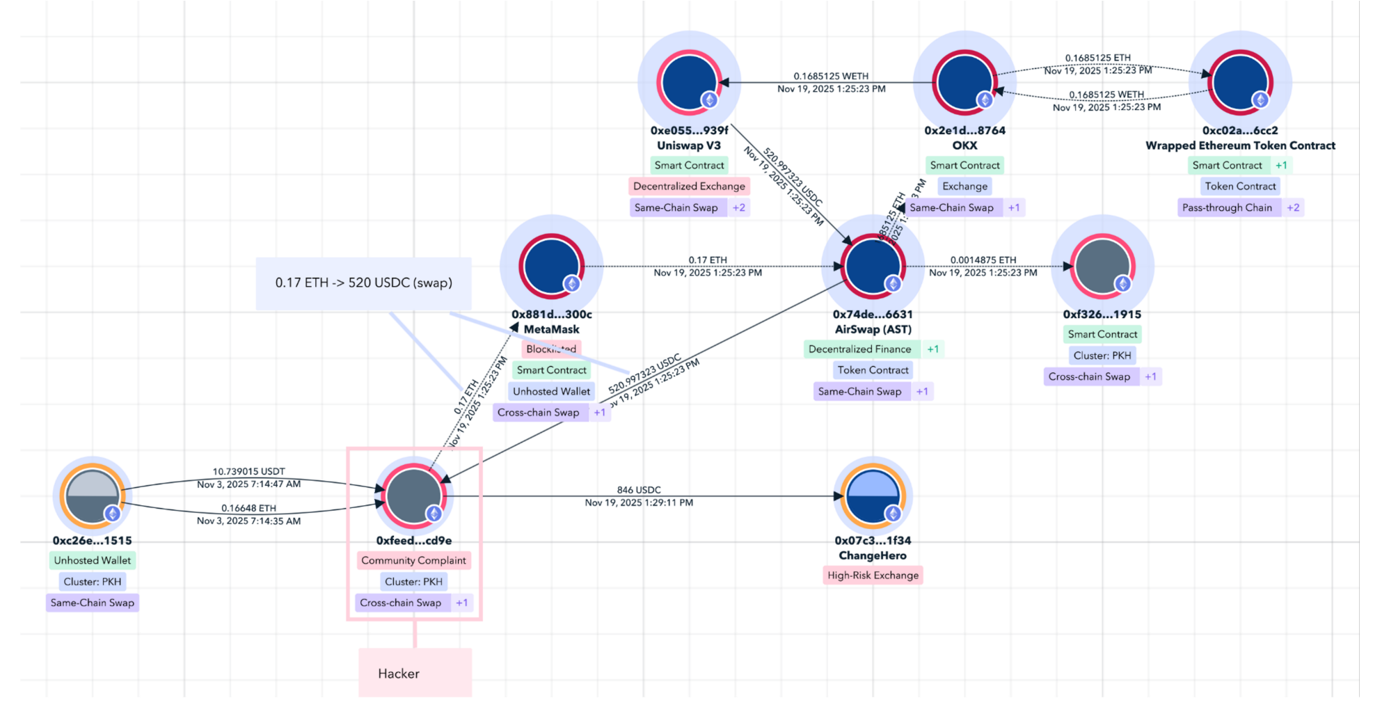Expand +1 beside Decentralized Finance tag

click(x=933, y=349)
